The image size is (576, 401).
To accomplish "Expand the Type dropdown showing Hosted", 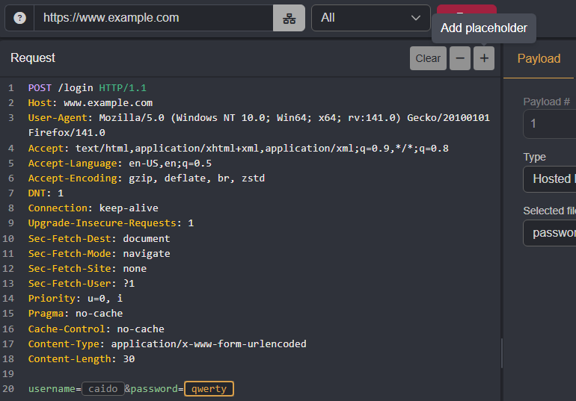I will tap(550, 179).
